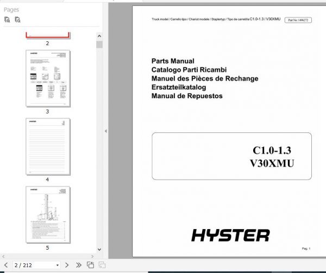This screenshot has height=273, width=326.
Task: Click the Truck model header line
Action: coord(216,19)
